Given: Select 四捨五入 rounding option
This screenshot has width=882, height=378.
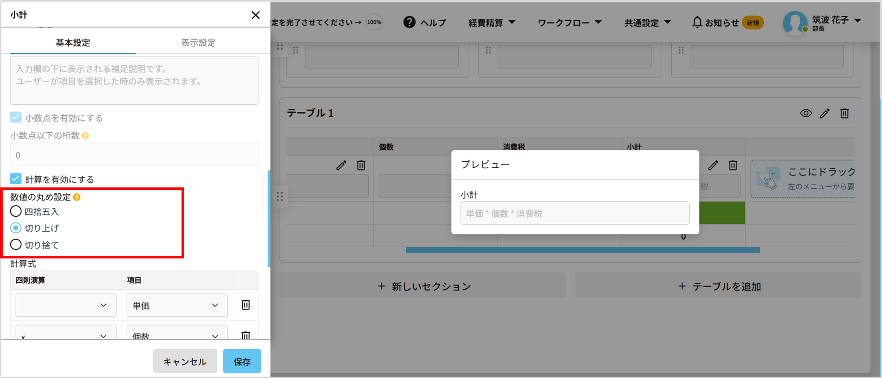Looking at the screenshot, I should tap(16, 211).
